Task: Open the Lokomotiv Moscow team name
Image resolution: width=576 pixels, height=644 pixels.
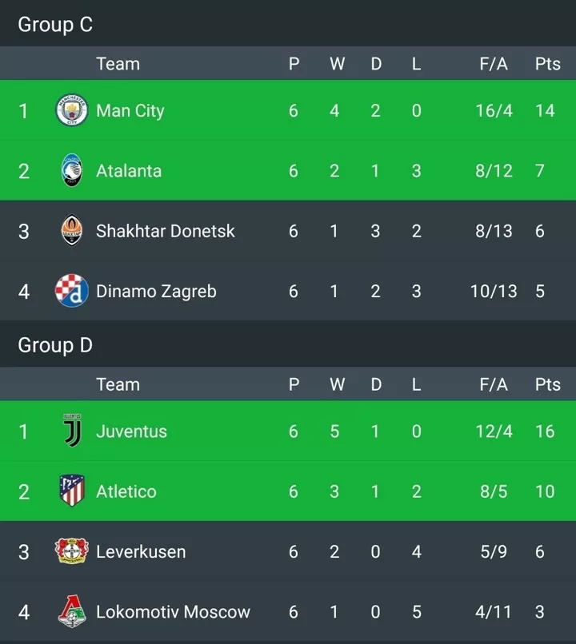Action: [173, 611]
